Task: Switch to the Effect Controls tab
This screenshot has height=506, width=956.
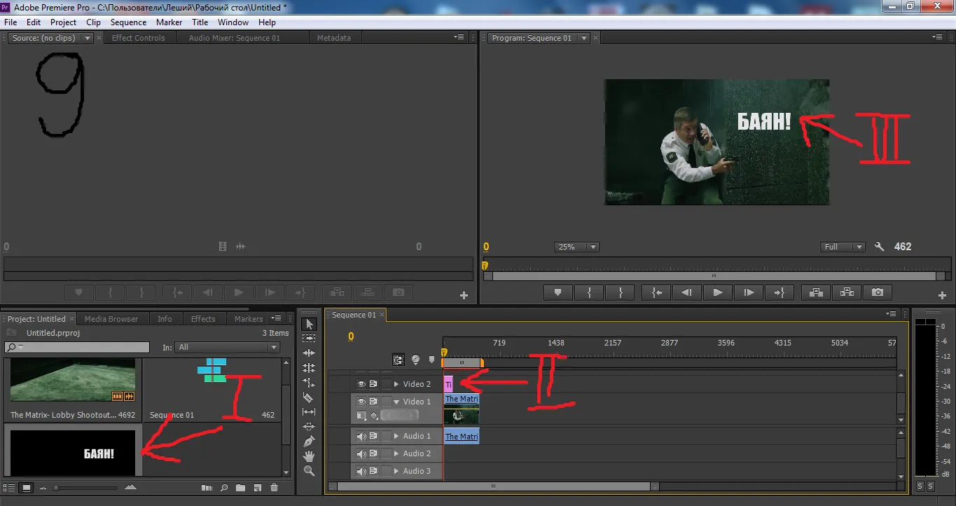Action: tap(139, 38)
